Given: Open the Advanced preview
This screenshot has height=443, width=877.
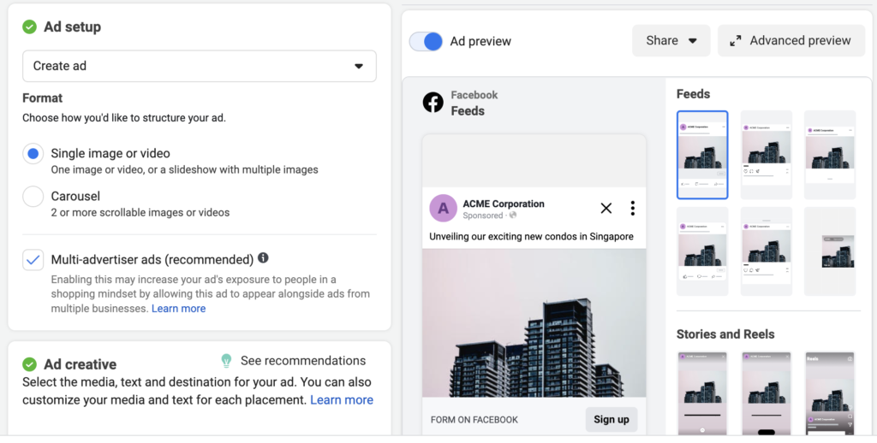Looking at the screenshot, I should pos(791,41).
